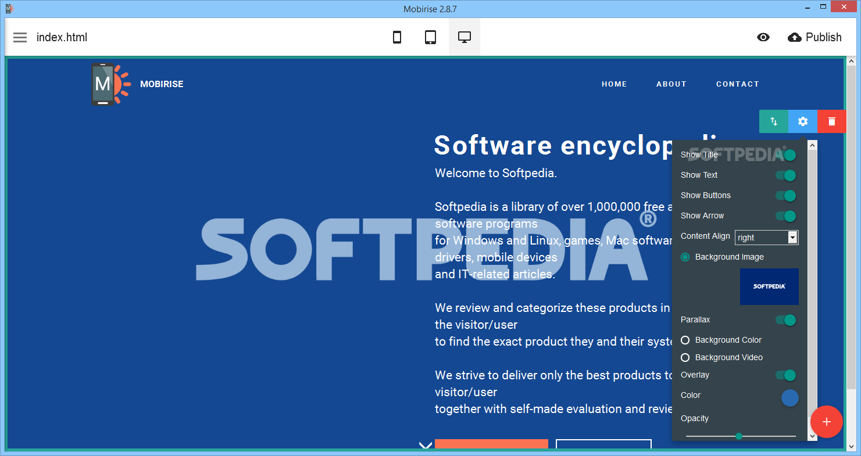This screenshot has width=861, height=456.
Task: Click the white outlined button
Action: 603,444
